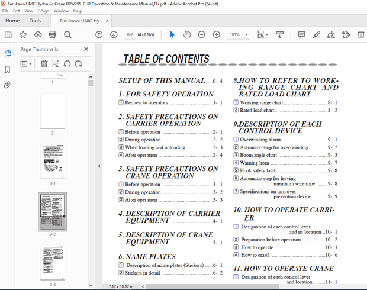Click the scrolling mode keyboard icon
Image resolution: width=367 pixels, height=290 pixels.
[x=280, y=35]
